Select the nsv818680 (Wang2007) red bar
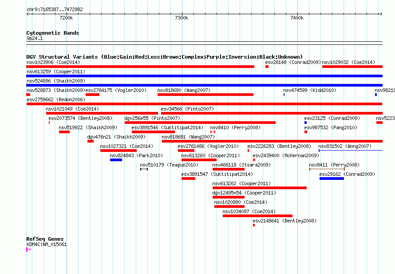The height and width of the screenshot is (274, 395). tap(205, 95)
